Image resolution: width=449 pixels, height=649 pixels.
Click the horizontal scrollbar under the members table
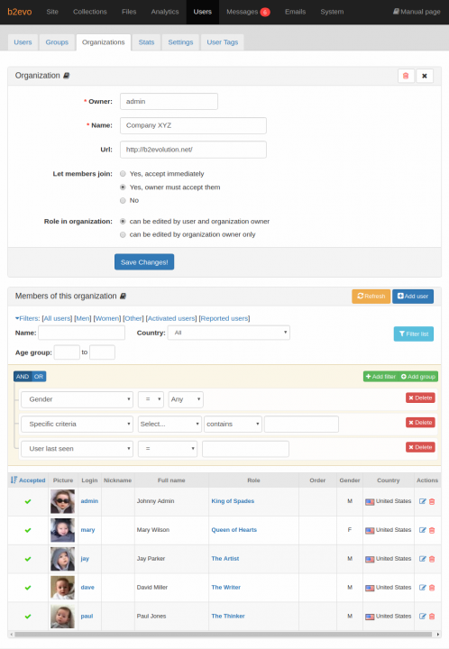point(224,634)
